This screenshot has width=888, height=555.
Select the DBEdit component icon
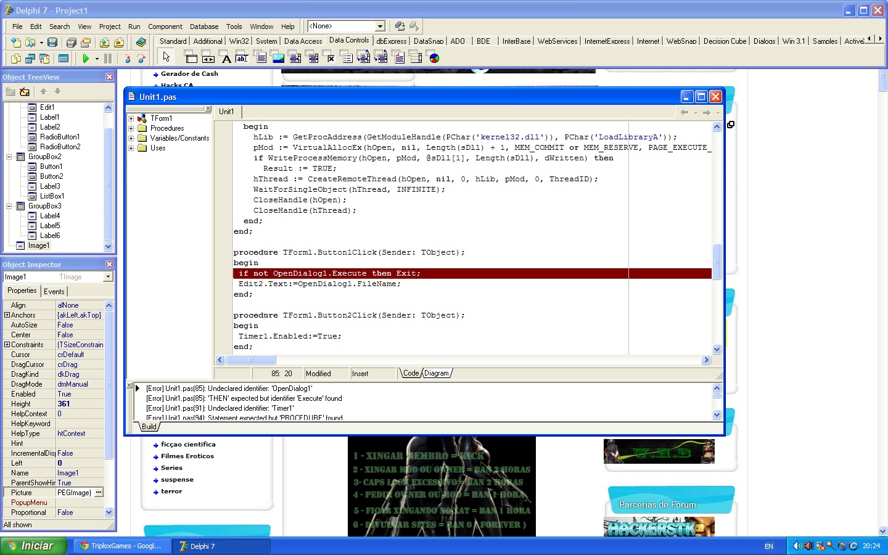[x=243, y=58]
